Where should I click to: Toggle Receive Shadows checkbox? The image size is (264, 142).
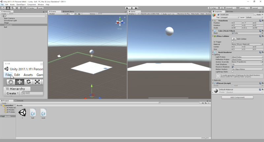(x=233, y=67)
